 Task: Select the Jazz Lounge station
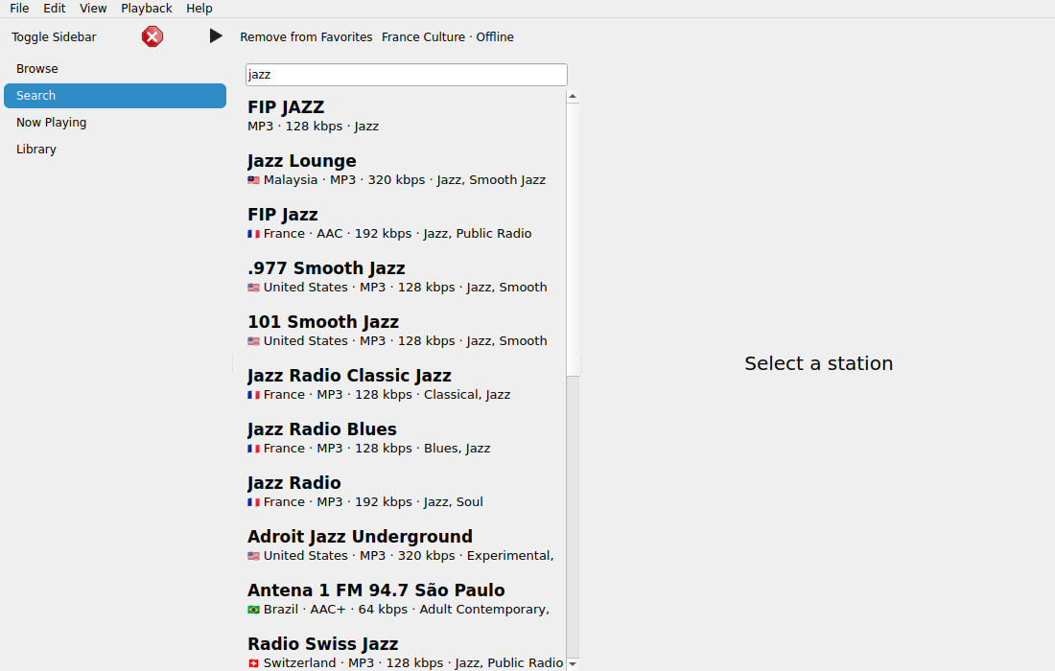[x=406, y=170]
